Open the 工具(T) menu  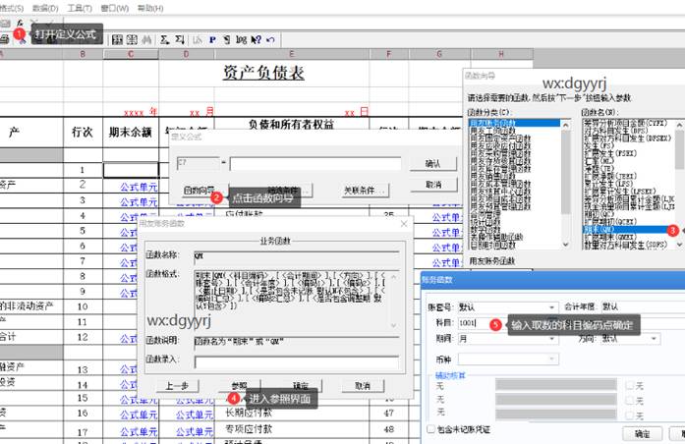(80, 8)
